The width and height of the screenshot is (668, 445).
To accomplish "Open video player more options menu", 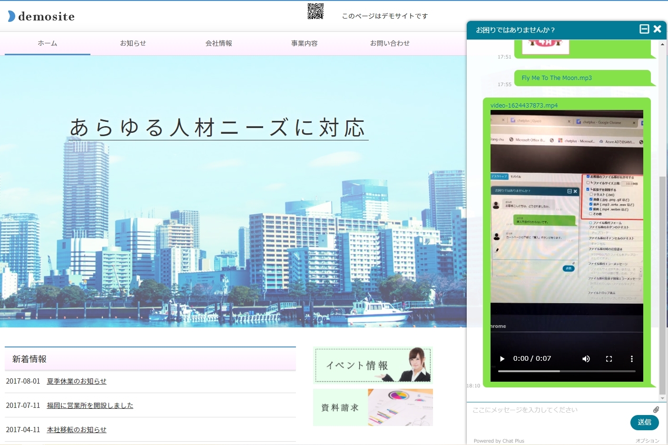I will (x=632, y=359).
